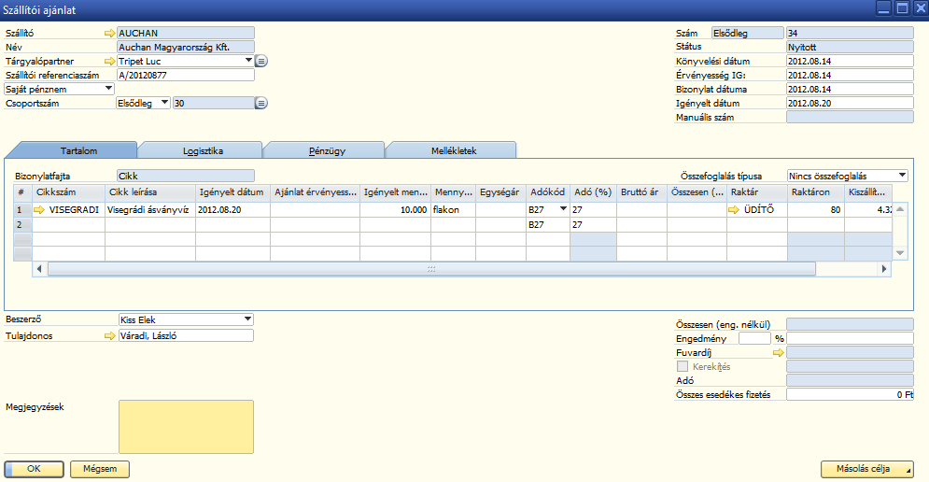The width and height of the screenshot is (929, 482).
Task: Click the link arrow before VISEGRADI item
Action: [x=39, y=210]
